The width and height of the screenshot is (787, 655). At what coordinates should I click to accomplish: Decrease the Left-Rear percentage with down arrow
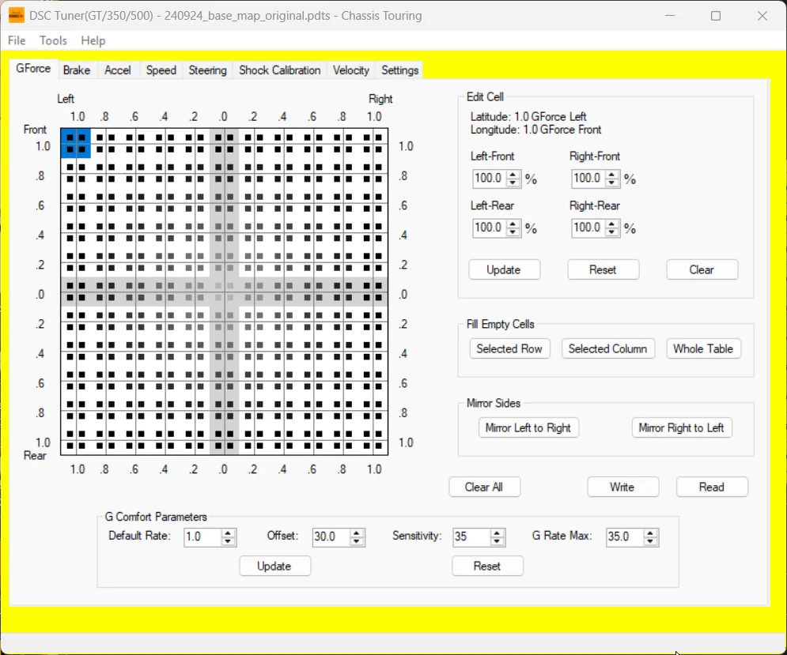coord(513,232)
